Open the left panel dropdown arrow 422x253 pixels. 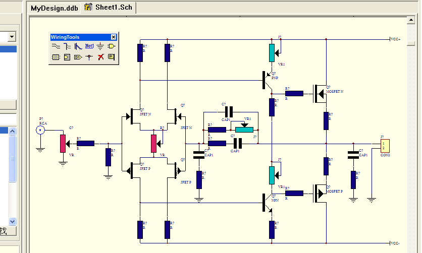pos(12,36)
